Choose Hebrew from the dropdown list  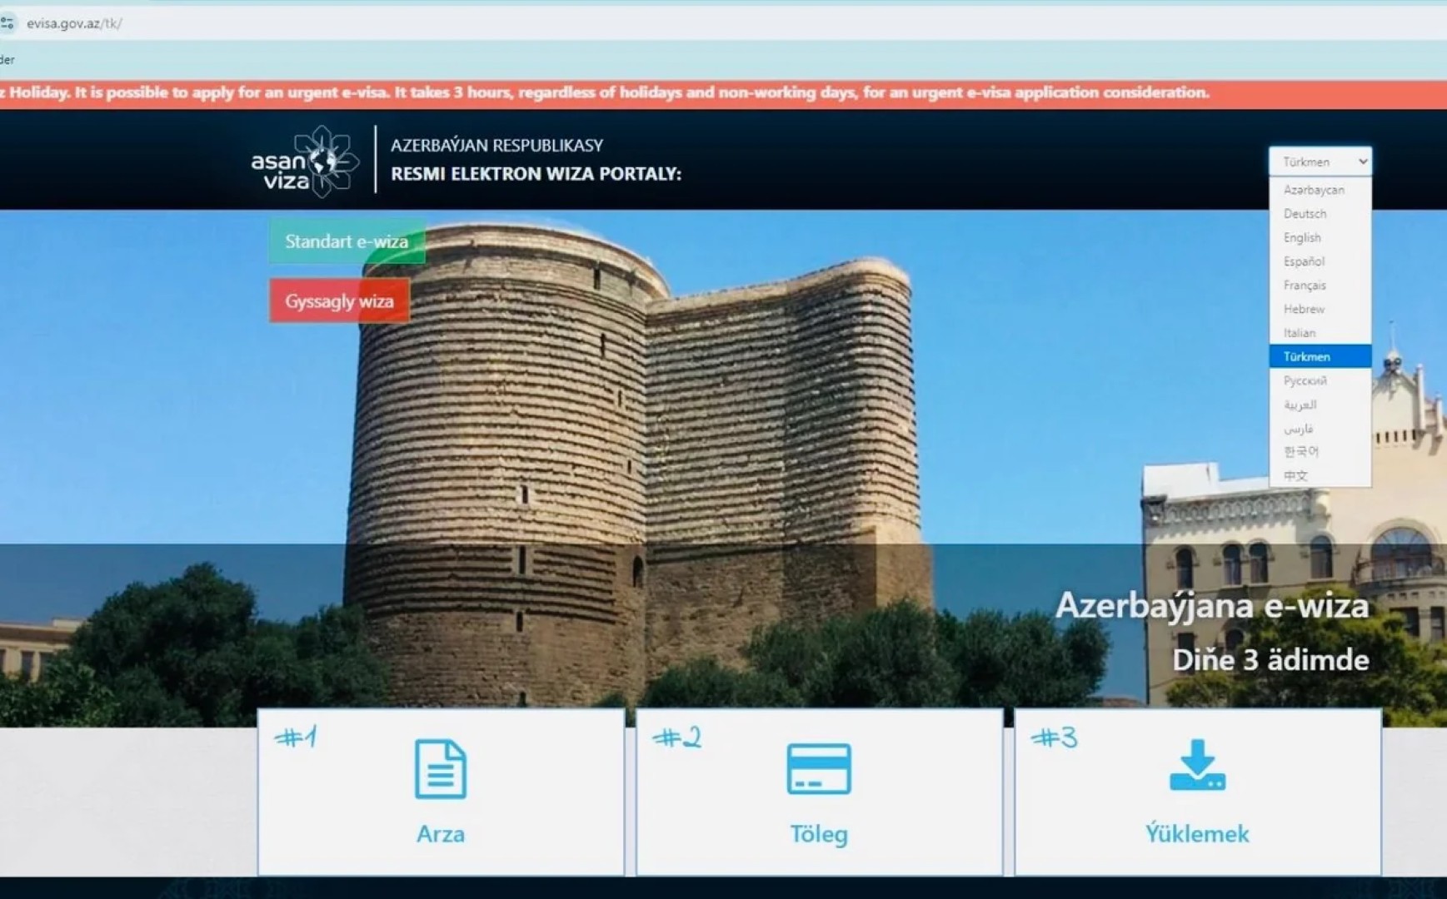[1304, 309]
